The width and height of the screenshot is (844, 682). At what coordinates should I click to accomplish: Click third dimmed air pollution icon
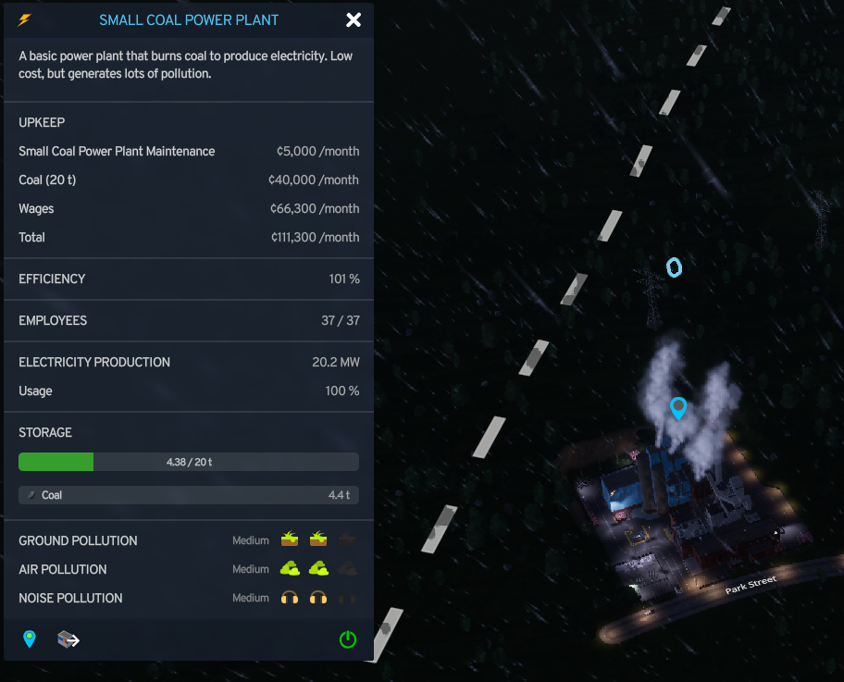point(347,568)
